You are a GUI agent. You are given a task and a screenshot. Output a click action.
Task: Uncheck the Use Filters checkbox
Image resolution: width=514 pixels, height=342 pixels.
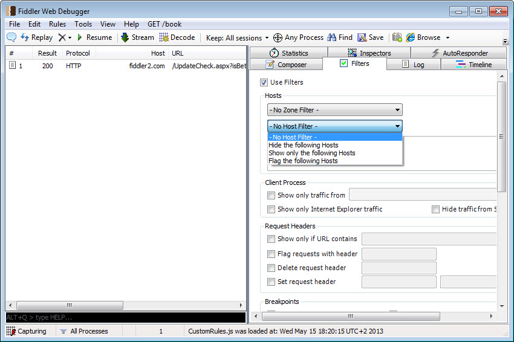(264, 82)
